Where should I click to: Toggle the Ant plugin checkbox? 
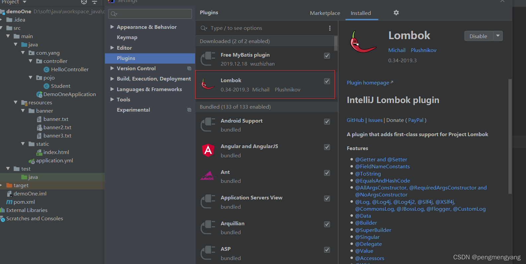click(x=327, y=173)
